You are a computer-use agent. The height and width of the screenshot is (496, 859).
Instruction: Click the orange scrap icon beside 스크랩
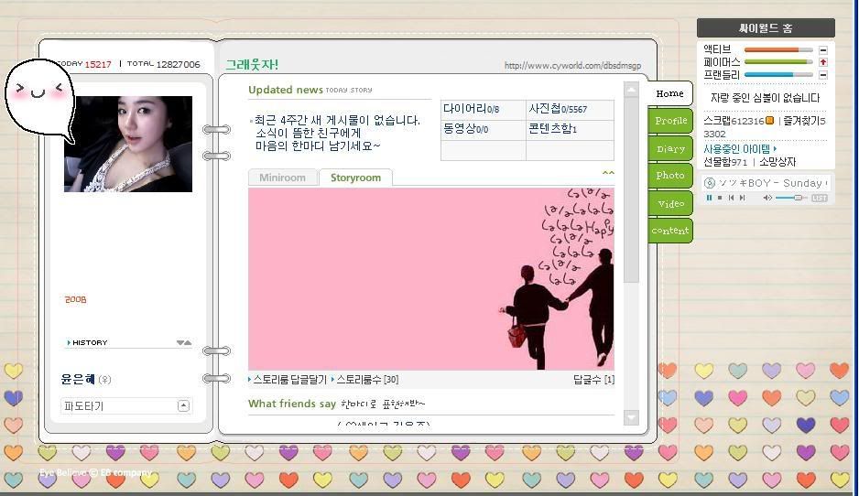click(x=770, y=121)
